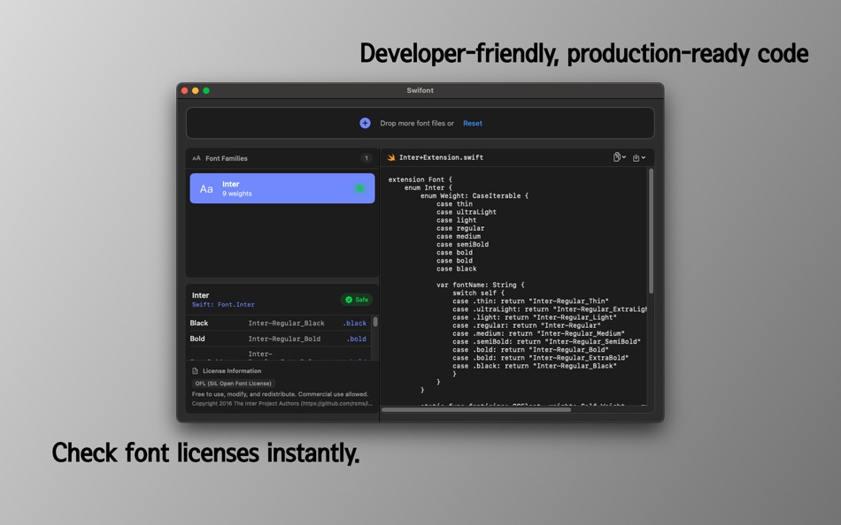Open the export file dropdown
Screen dimensions: 841x525
click(639, 157)
